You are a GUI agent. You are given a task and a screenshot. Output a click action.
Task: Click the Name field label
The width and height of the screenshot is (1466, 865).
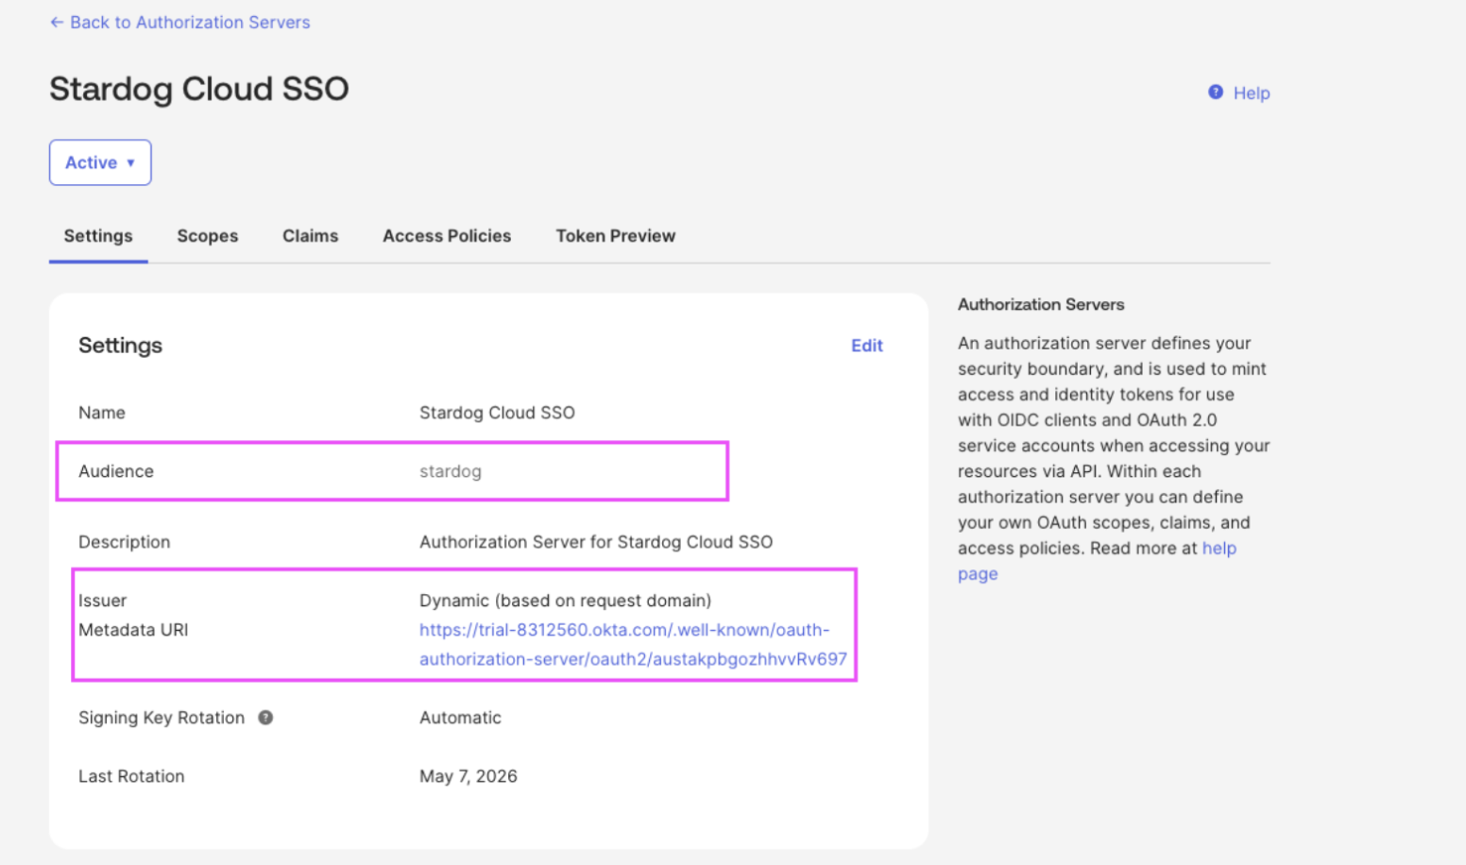(102, 413)
